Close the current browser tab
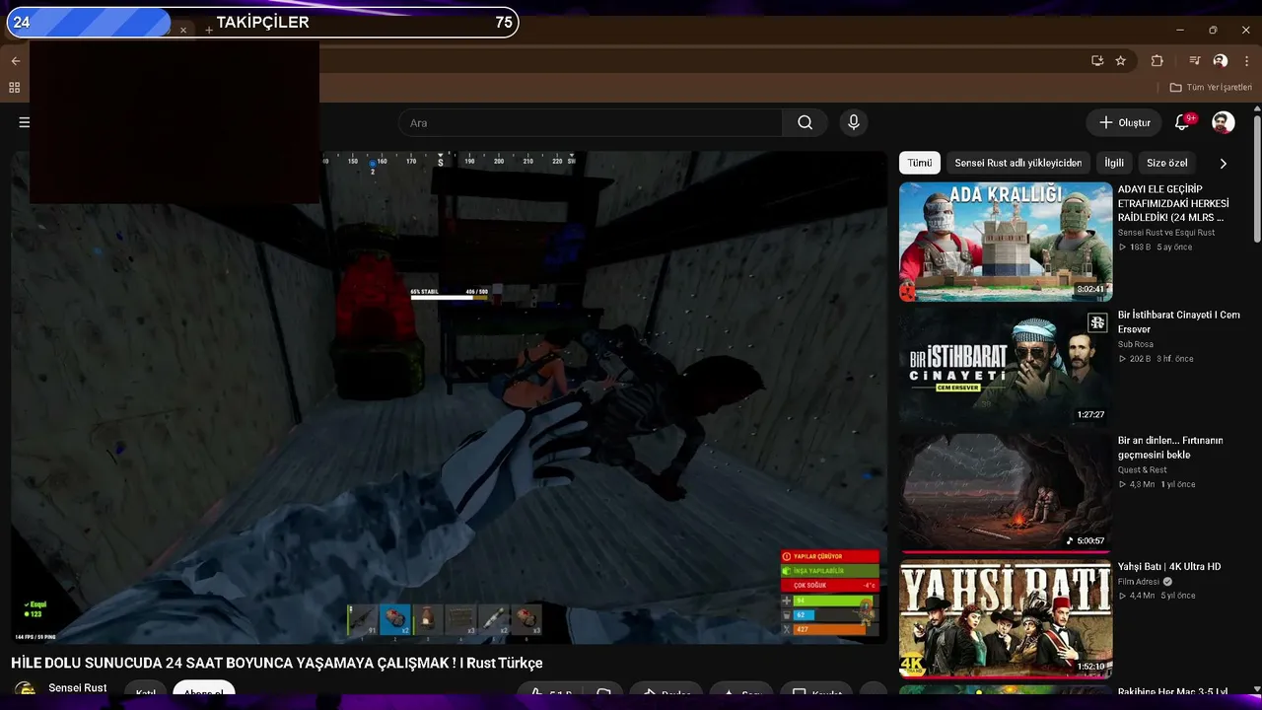The height and width of the screenshot is (710, 1262). pyautogui.click(x=182, y=31)
